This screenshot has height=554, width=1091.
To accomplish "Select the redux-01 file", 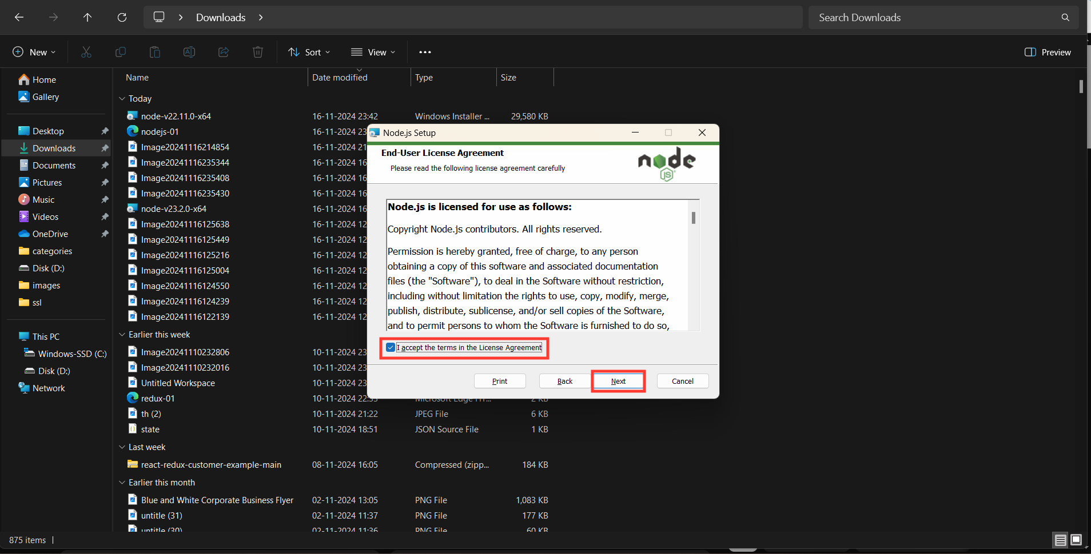I will [158, 398].
